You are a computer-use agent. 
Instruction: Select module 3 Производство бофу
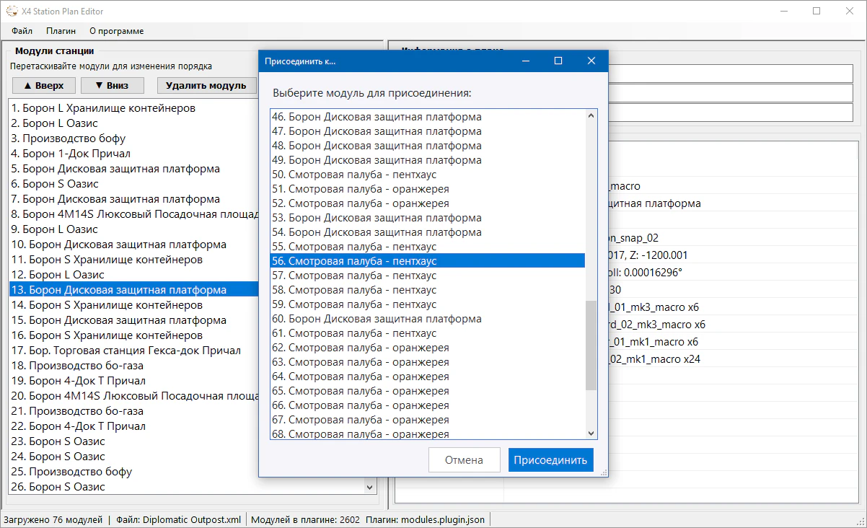tap(69, 138)
